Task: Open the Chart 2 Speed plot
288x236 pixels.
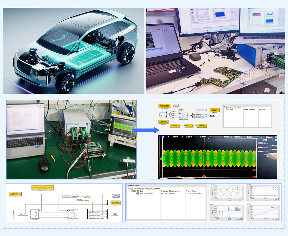Action: 227,212
